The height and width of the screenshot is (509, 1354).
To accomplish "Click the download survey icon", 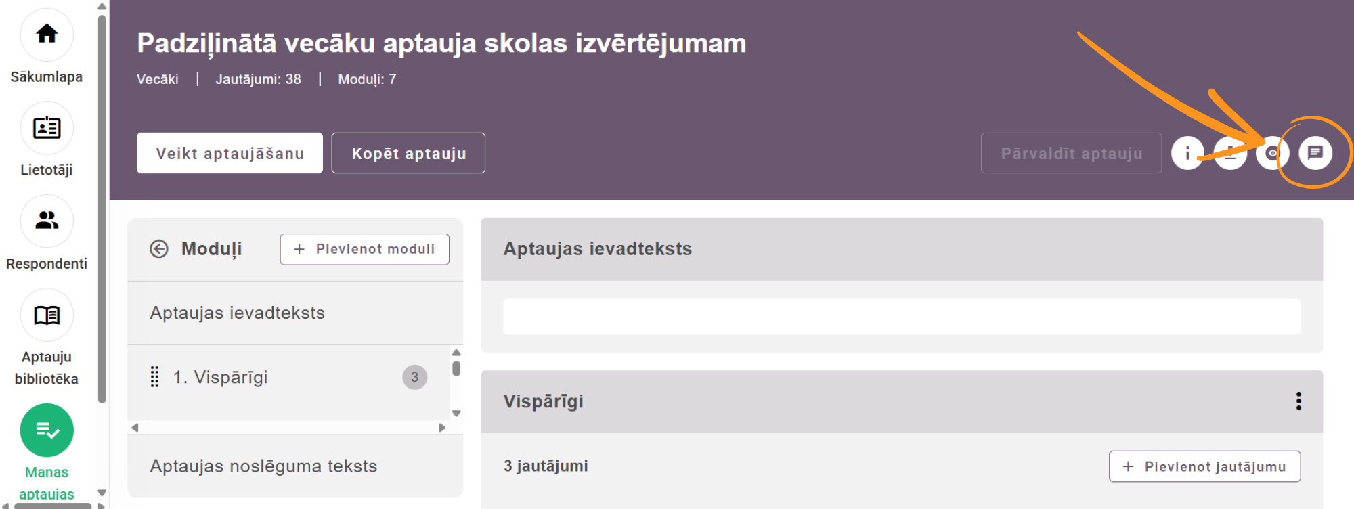I will click(1230, 153).
